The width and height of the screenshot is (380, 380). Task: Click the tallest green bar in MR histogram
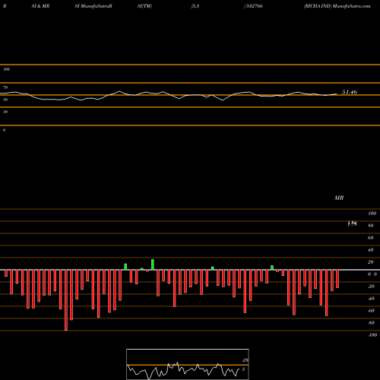(153, 264)
